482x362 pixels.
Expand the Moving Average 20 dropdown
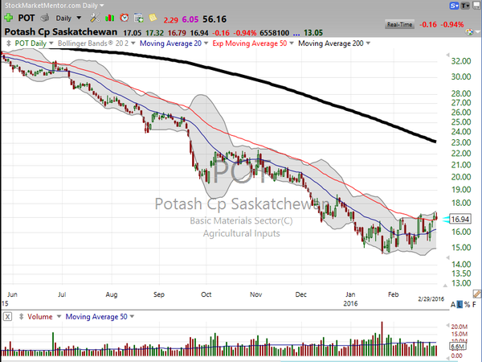206,43
